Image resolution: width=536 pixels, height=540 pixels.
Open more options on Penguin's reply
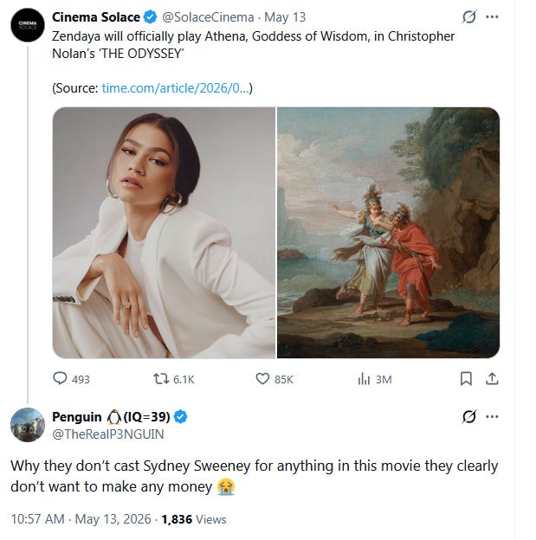[492, 416]
